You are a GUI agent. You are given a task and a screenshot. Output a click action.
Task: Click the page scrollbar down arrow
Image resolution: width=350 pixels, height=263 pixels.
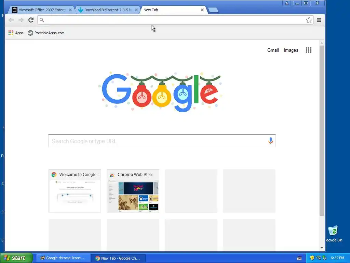point(322,248)
